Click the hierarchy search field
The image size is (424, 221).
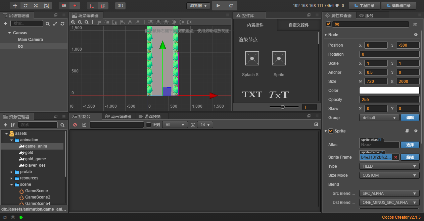(x=27, y=23)
